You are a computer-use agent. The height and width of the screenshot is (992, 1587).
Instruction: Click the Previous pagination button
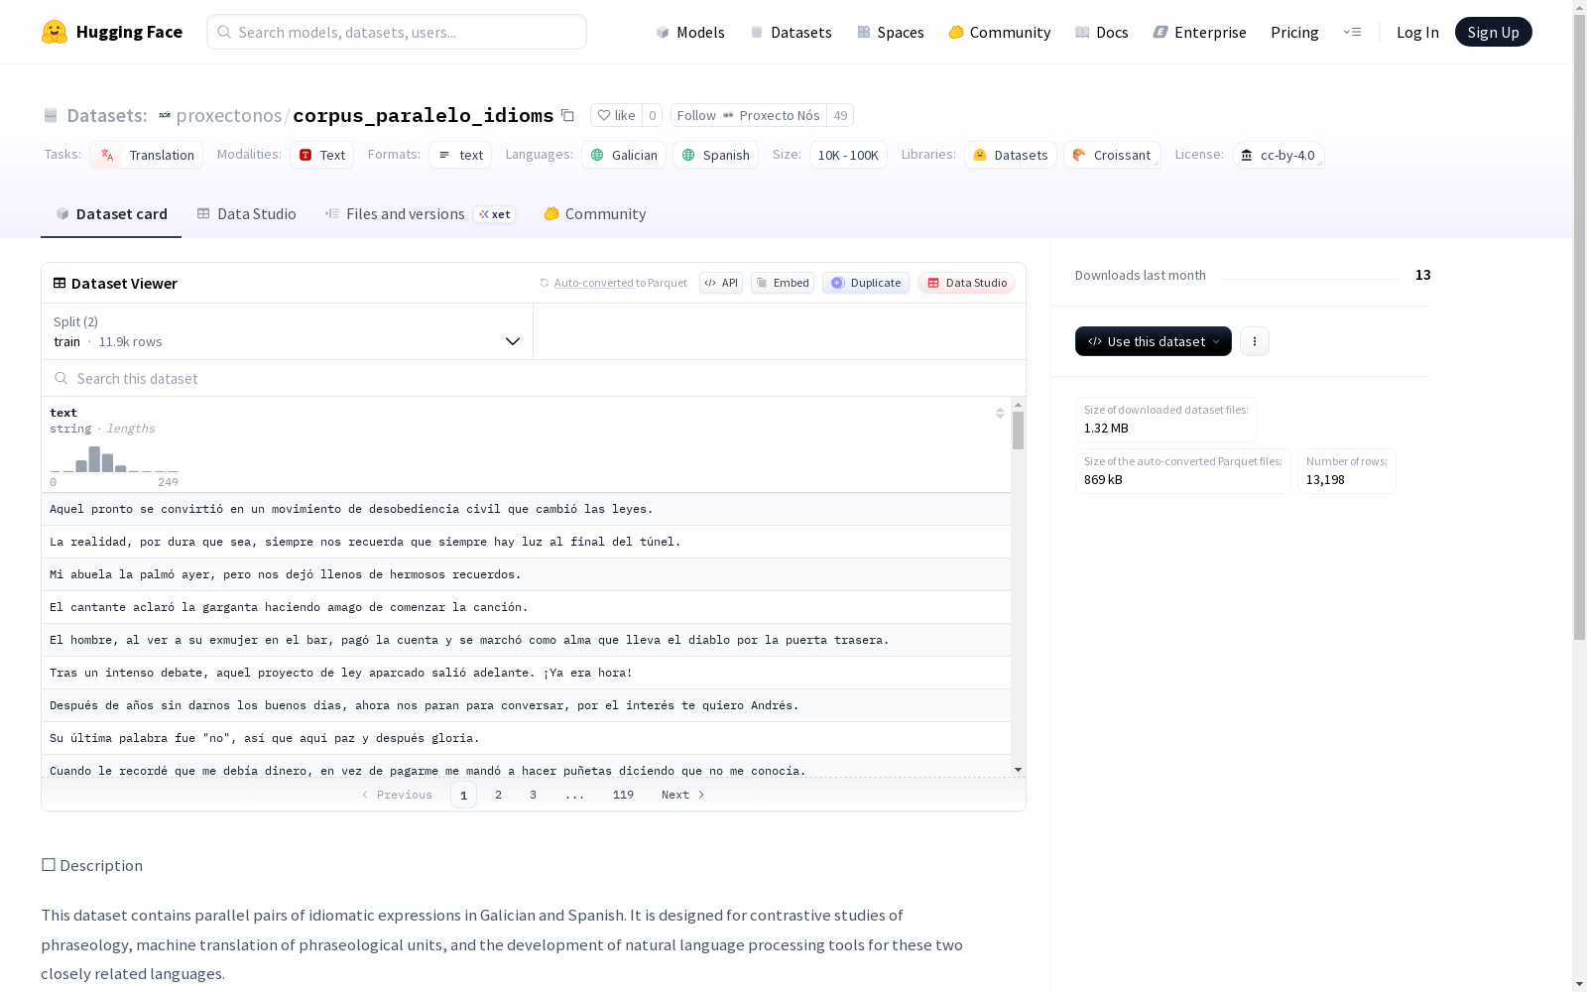click(x=397, y=795)
